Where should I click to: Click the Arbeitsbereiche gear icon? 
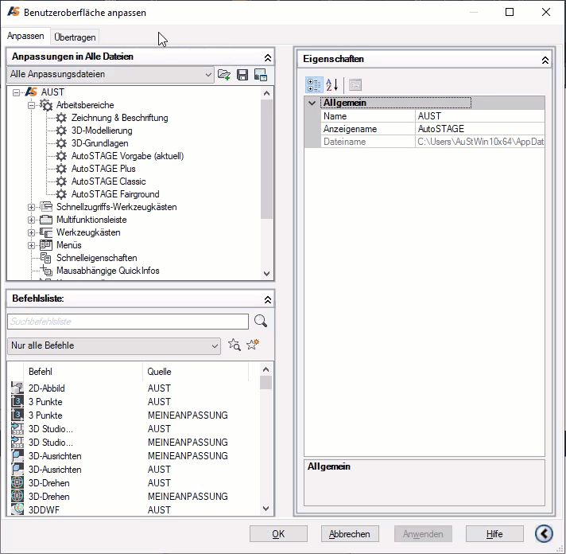46,105
